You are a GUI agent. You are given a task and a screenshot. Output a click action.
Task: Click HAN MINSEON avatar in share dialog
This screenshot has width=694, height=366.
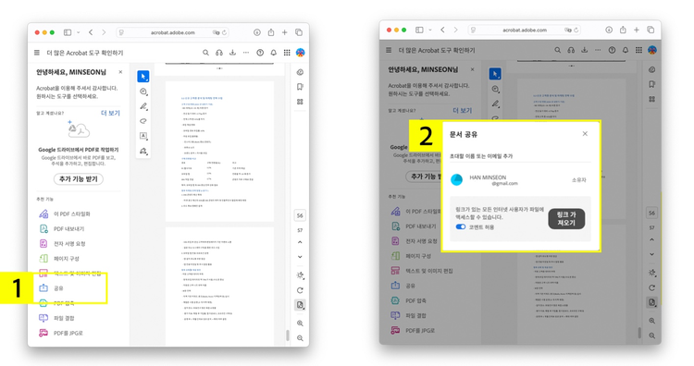click(456, 179)
